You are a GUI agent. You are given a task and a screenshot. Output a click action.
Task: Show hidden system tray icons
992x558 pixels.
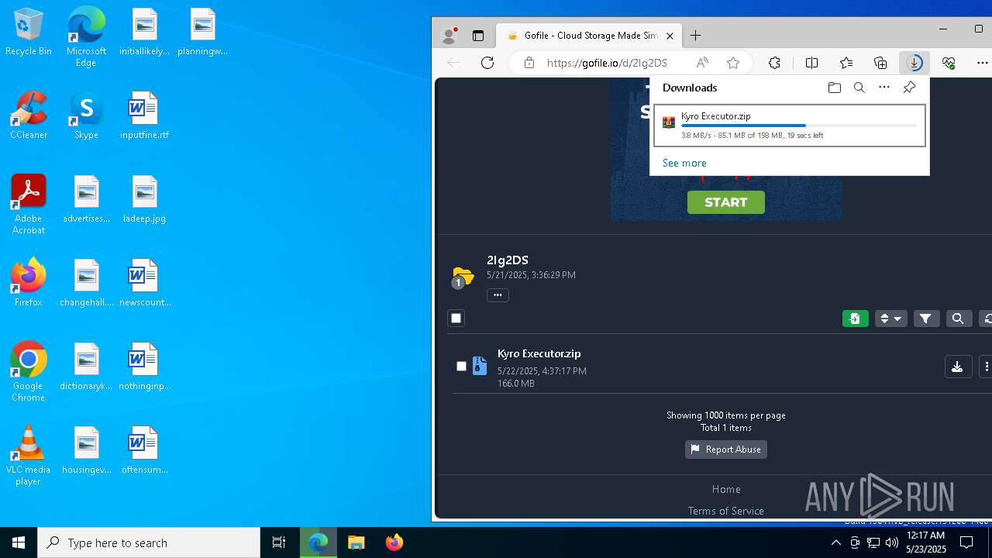pyautogui.click(x=835, y=542)
